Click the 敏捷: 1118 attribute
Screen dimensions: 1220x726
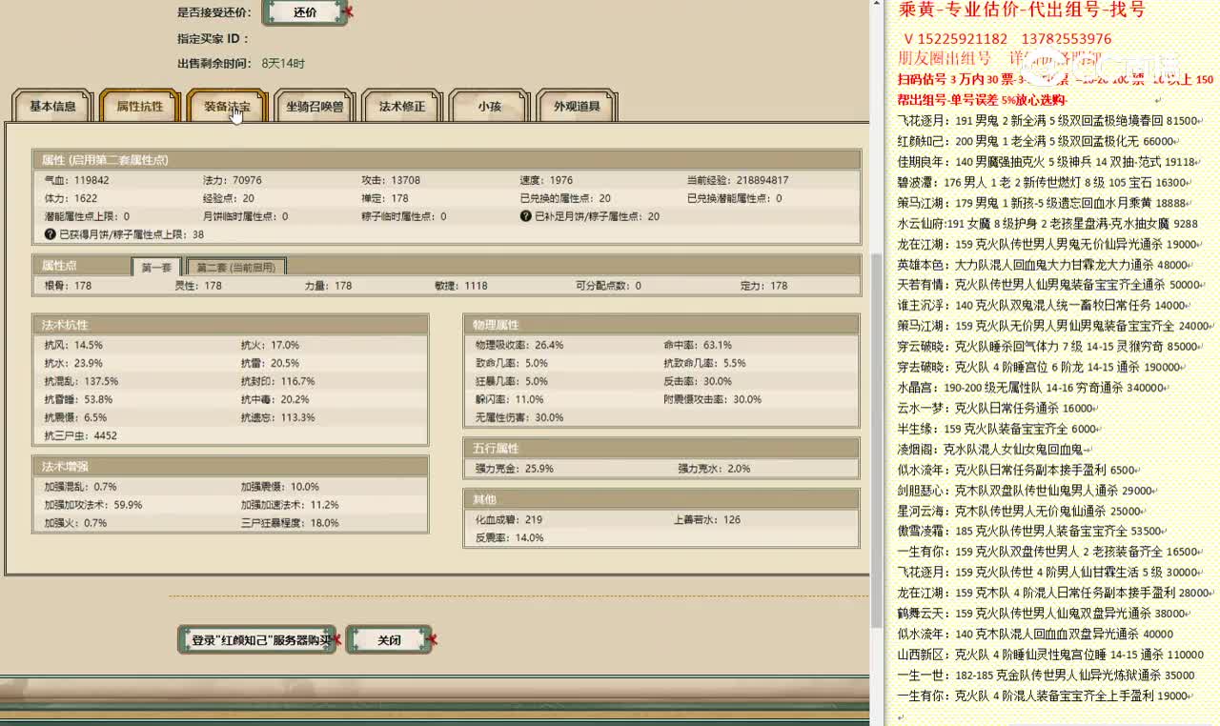460,286
